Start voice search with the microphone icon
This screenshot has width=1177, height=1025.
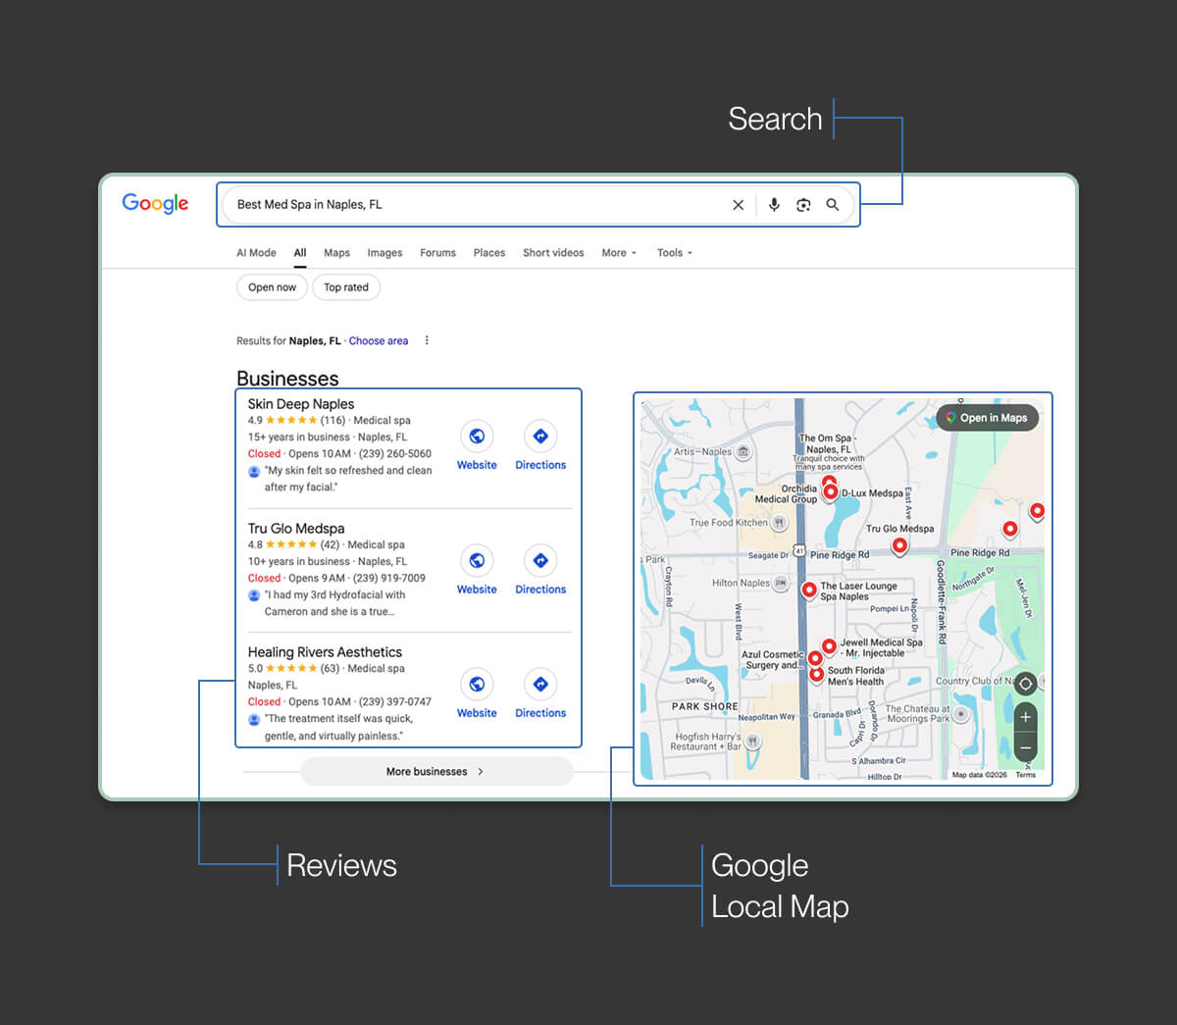click(x=774, y=205)
